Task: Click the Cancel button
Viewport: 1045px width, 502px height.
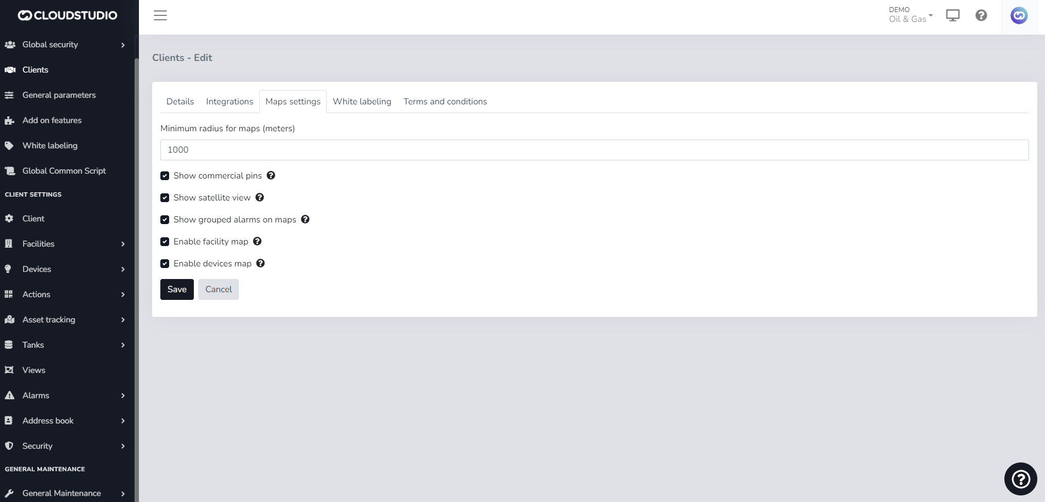Action: [x=219, y=289]
